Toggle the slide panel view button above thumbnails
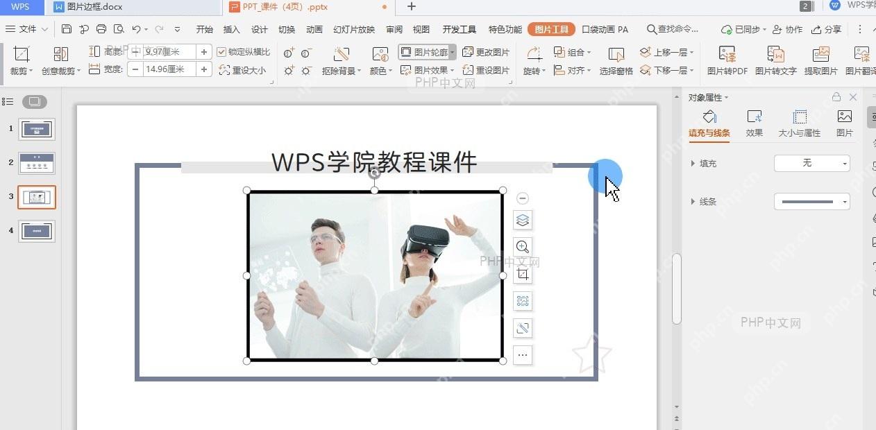Viewport: 876px width, 430px height. tap(34, 102)
